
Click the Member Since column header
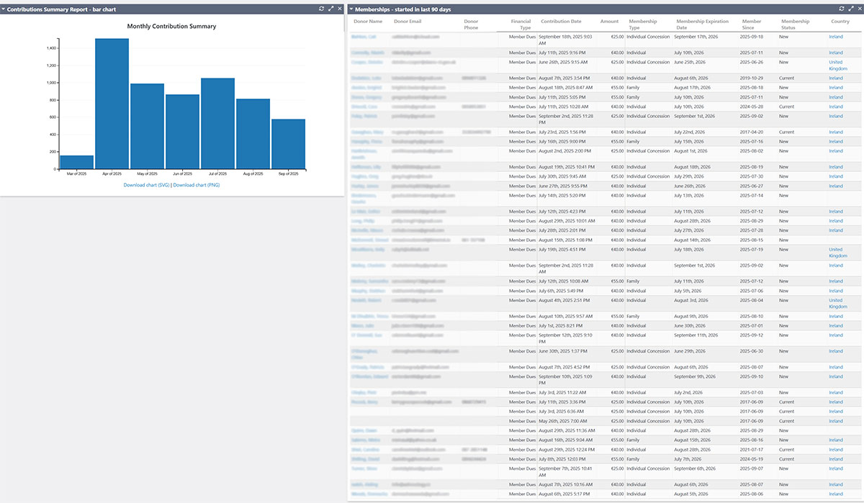click(751, 24)
